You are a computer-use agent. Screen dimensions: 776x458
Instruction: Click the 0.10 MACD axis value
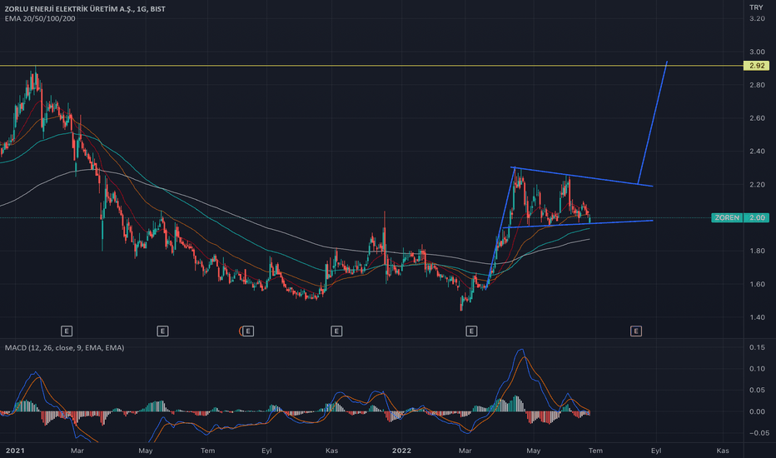757,369
